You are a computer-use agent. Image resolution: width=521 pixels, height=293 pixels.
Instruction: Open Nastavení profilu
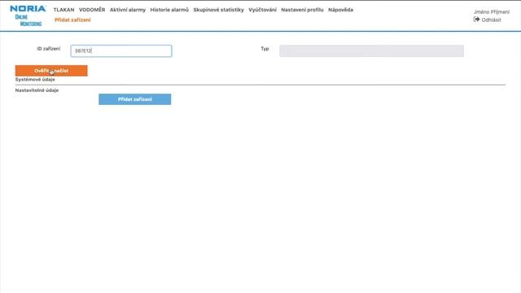(302, 10)
